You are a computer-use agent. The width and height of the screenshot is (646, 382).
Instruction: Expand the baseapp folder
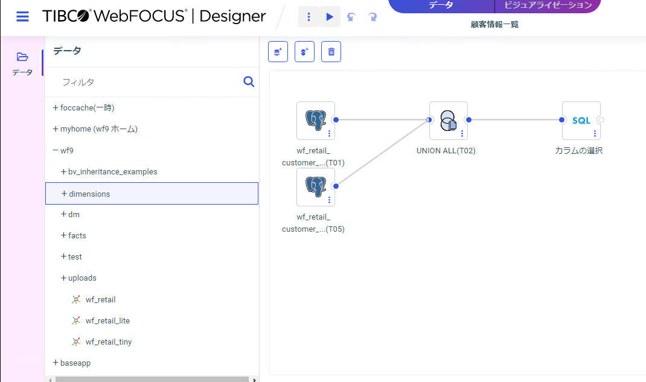coord(55,363)
